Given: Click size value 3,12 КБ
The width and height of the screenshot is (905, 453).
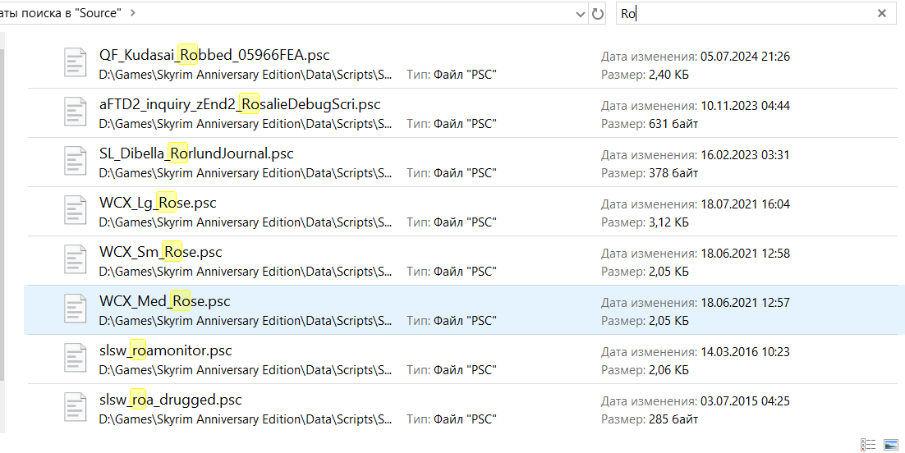Looking at the screenshot, I should [x=668, y=222].
